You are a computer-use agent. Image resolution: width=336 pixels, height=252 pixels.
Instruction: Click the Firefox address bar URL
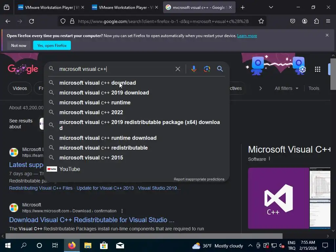tap(163, 21)
